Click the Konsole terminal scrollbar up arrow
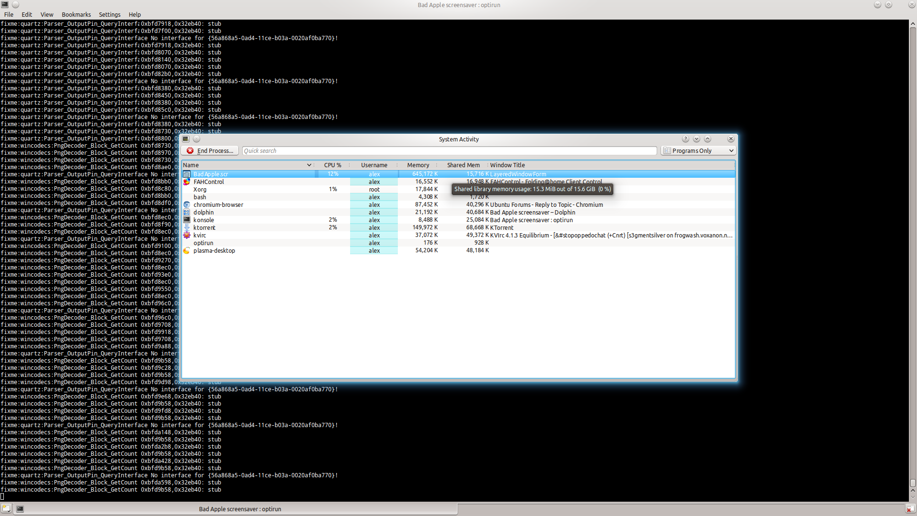The width and height of the screenshot is (917, 516). click(913, 23)
